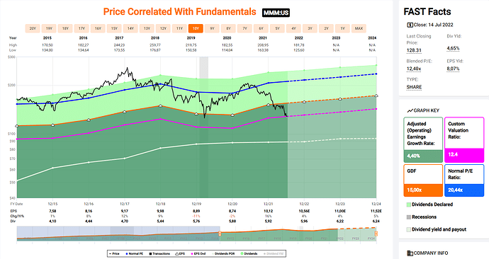Click the mini chart navigator strip
The image size is (489, 259).
click(x=197, y=234)
